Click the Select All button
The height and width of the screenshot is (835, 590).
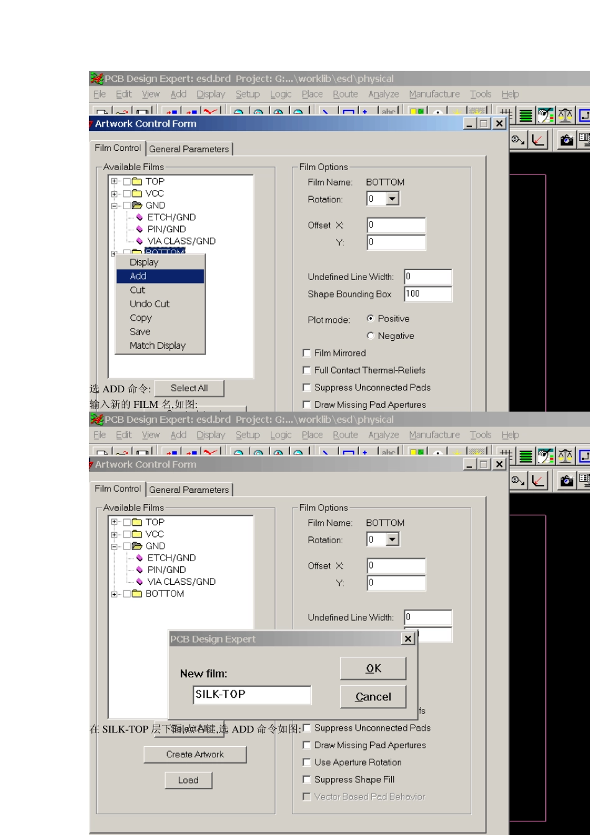coord(189,388)
